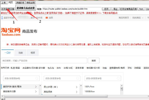This screenshot has width=149, height=100.
Task: Select the 100% Pure brand
Action: [89, 87]
